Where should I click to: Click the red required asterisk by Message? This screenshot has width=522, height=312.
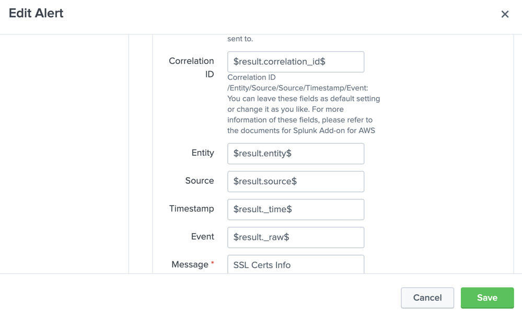[x=213, y=263]
